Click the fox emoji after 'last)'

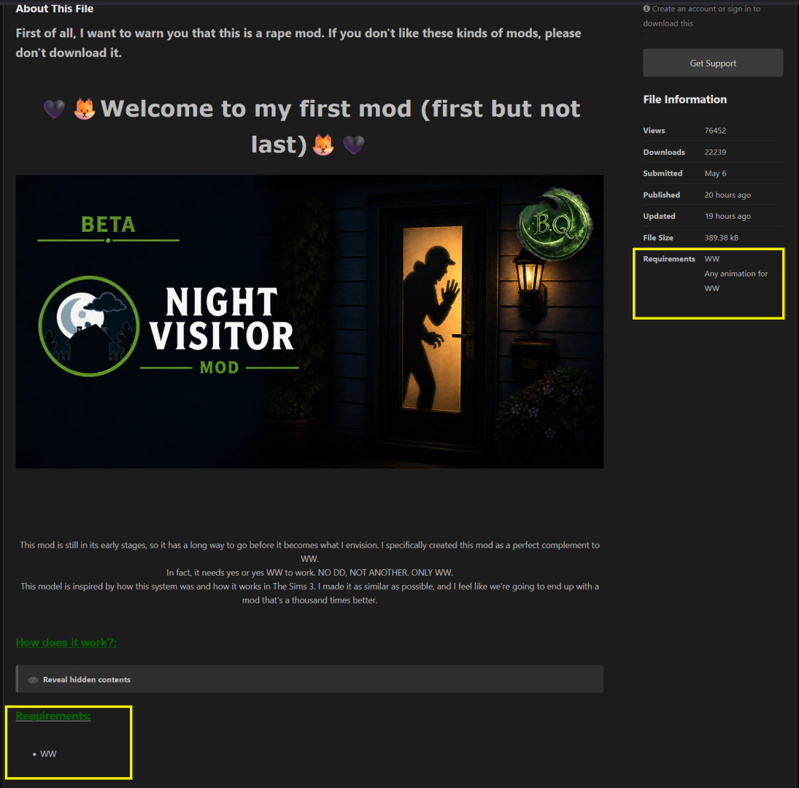pyautogui.click(x=323, y=144)
